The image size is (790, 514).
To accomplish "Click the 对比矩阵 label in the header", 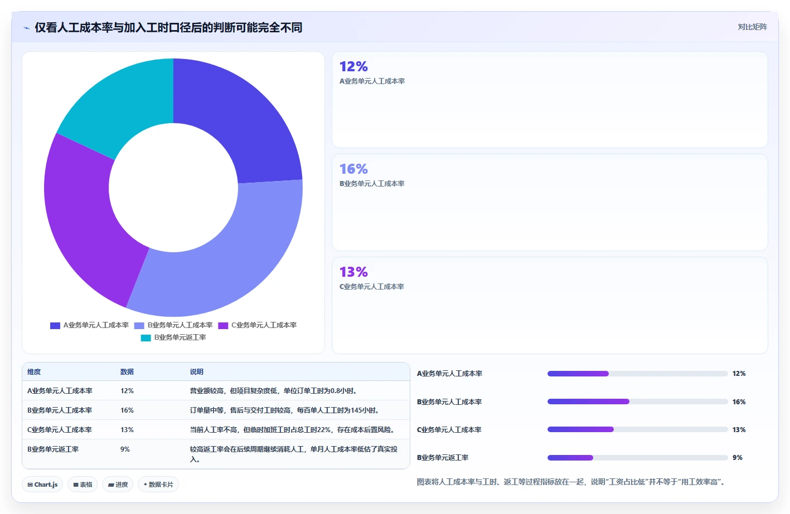I will (752, 27).
